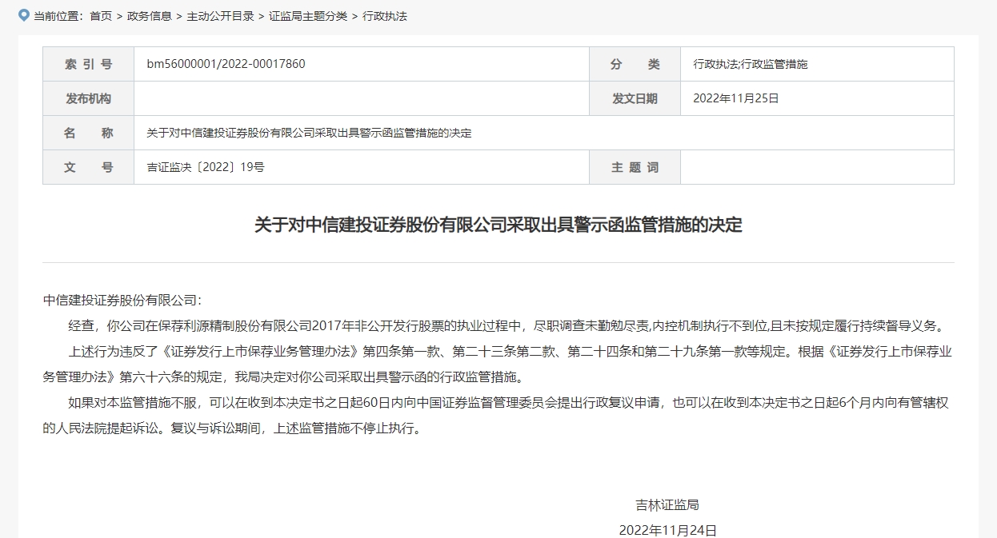The width and height of the screenshot is (997, 538).
Task: Open the 首页 breadcrumb link
Action: [101, 16]
